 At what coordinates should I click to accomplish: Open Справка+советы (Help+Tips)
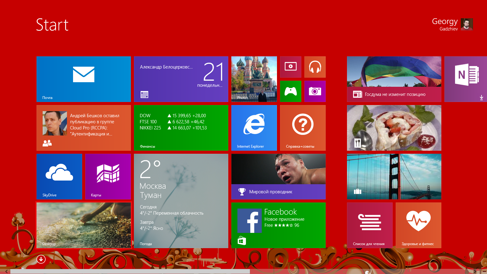[303, 128]
